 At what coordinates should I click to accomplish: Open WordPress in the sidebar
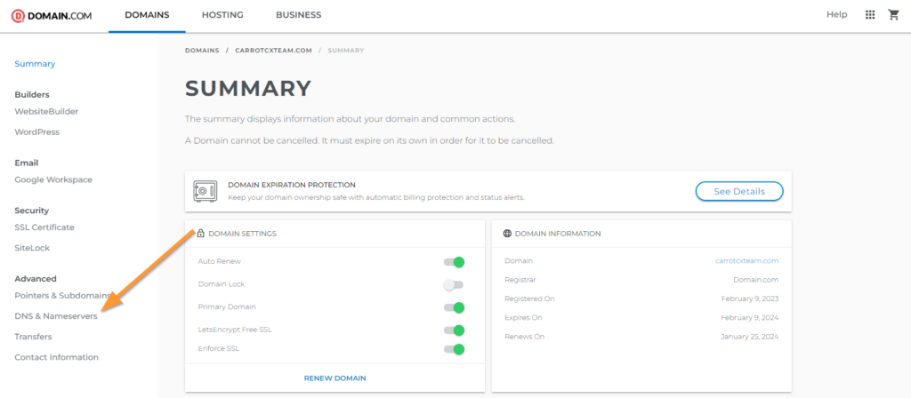click(x=36, y=131)
